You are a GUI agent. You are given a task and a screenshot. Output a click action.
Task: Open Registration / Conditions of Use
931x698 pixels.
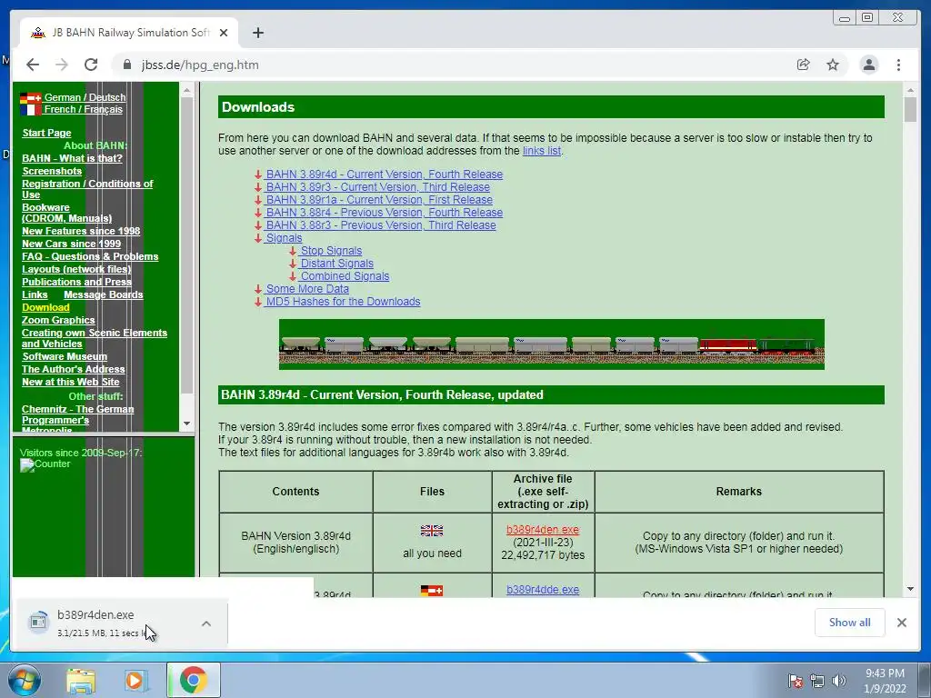click(87, 189)
